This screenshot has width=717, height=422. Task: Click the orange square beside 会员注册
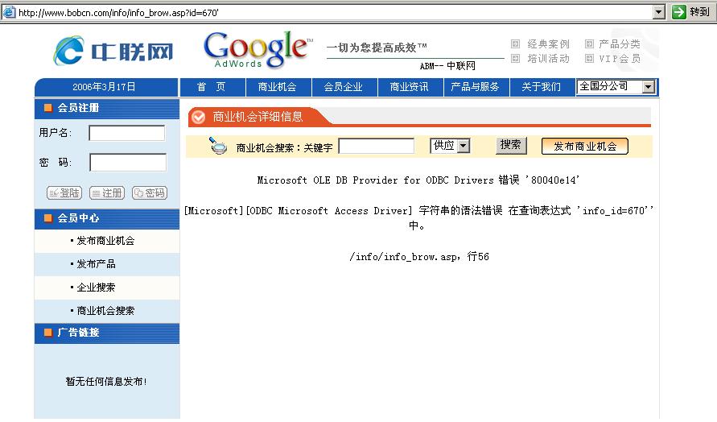48,108
